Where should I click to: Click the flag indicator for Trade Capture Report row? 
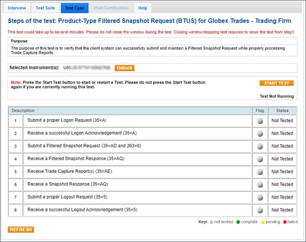[x=259, y=172]
